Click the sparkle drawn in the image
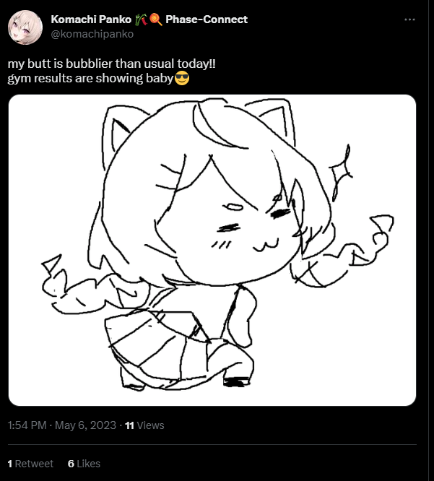Viewport: 434px width, 481px height. click(x=341, y=173)
